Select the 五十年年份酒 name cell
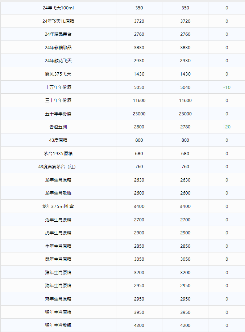The width and height of the screenshot is (245, 332). 58,114
